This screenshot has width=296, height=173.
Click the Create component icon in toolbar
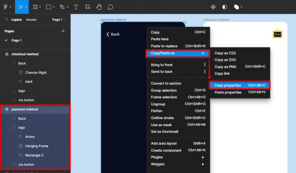(x=213, y=7)
